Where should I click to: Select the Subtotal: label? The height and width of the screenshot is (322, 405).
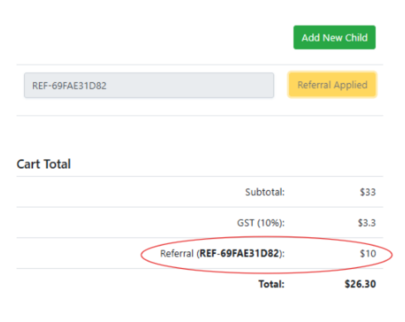point(265,192)
